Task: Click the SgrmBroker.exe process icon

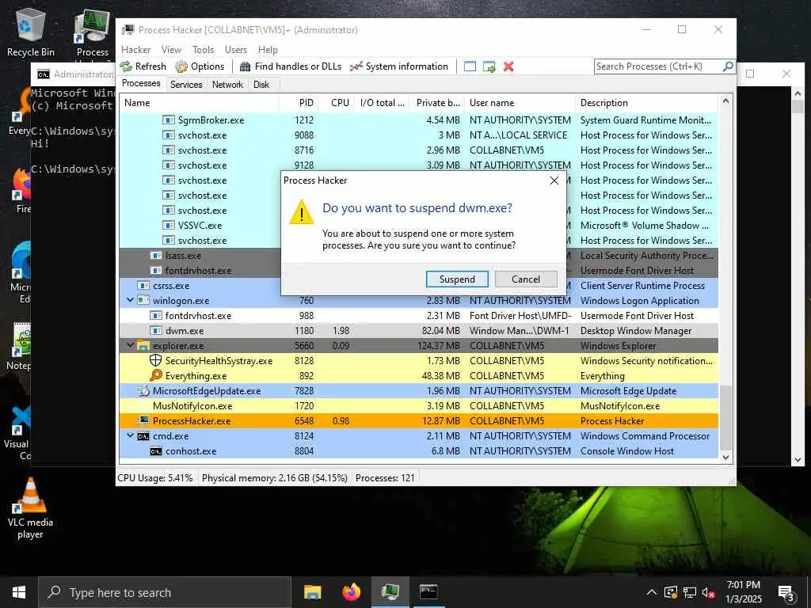Action: (x=168, y=120)
